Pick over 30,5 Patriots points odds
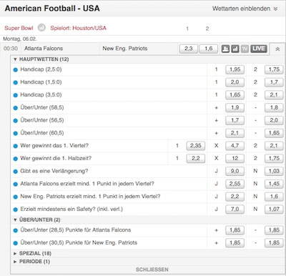The height and width of the screenshot is (276, 286). click(235, 243)
